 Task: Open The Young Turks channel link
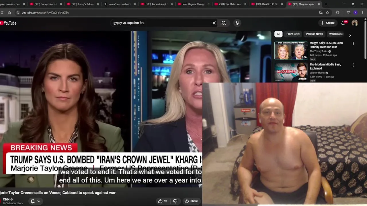coord(318,51)
